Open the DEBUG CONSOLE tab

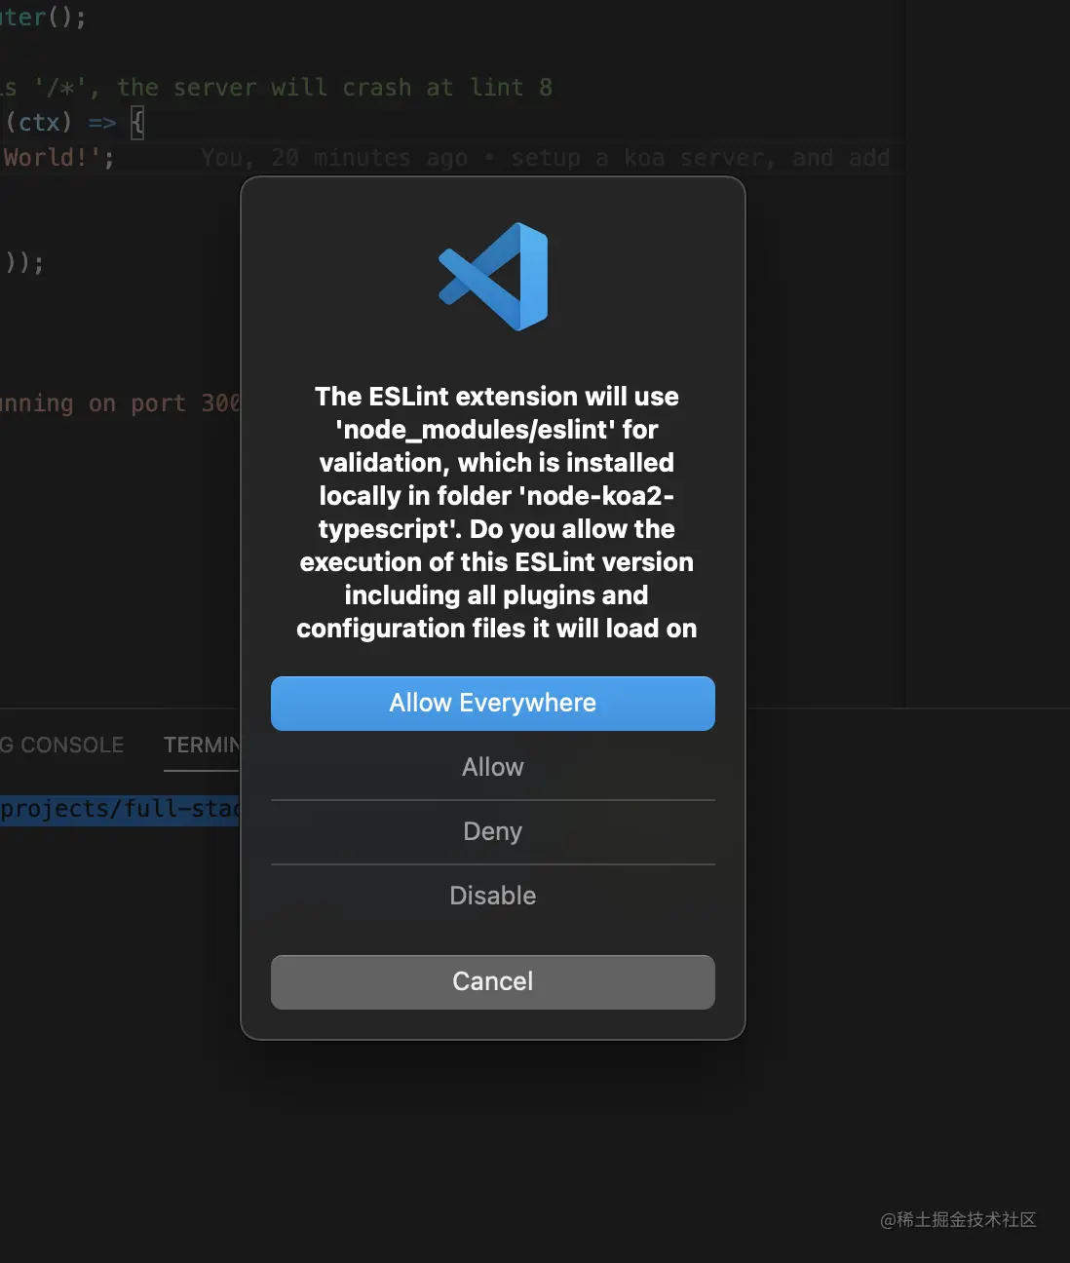[61, 745]
